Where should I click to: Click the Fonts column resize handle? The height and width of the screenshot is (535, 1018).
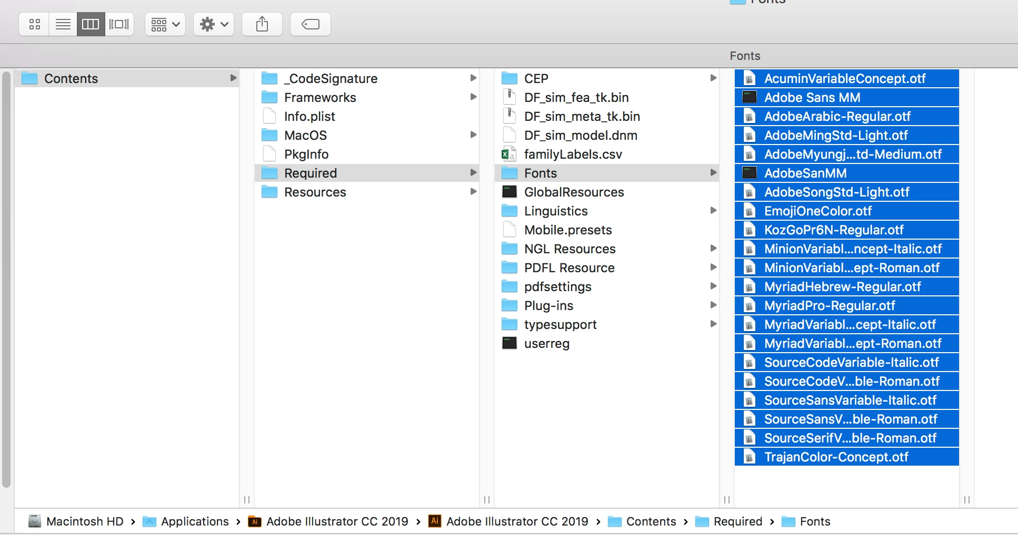pos(967,500)
